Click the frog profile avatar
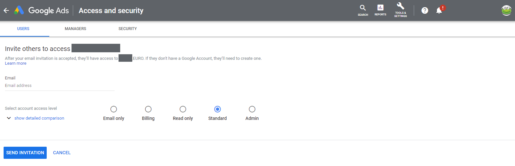Image resolution: width=515 pixels, height=166 pixels. tap(506, 10)
